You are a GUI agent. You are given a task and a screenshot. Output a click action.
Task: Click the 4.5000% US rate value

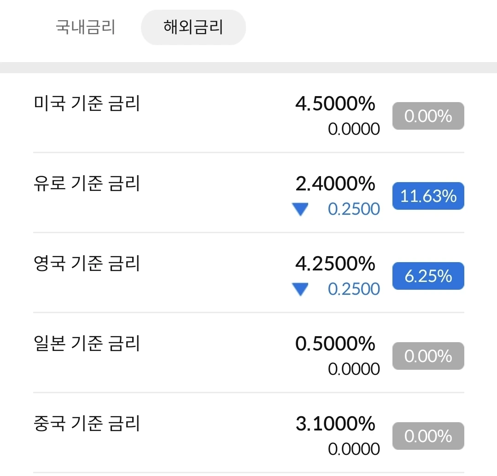pos(335,104)
